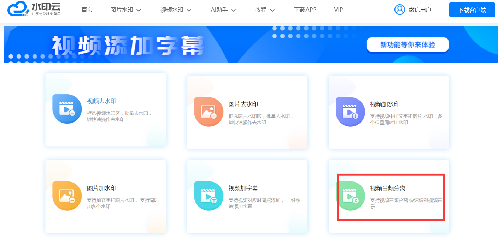Open the AI助手 dropdown

[223, 10]
